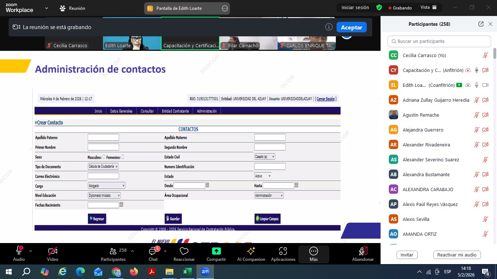Unmute the microphone Audio toggle

point(19,251)
